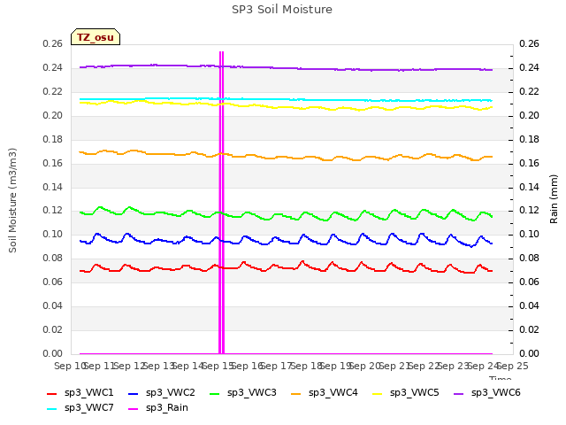Click the Sep 10 x-axis tick label

[x=70, y=366]
